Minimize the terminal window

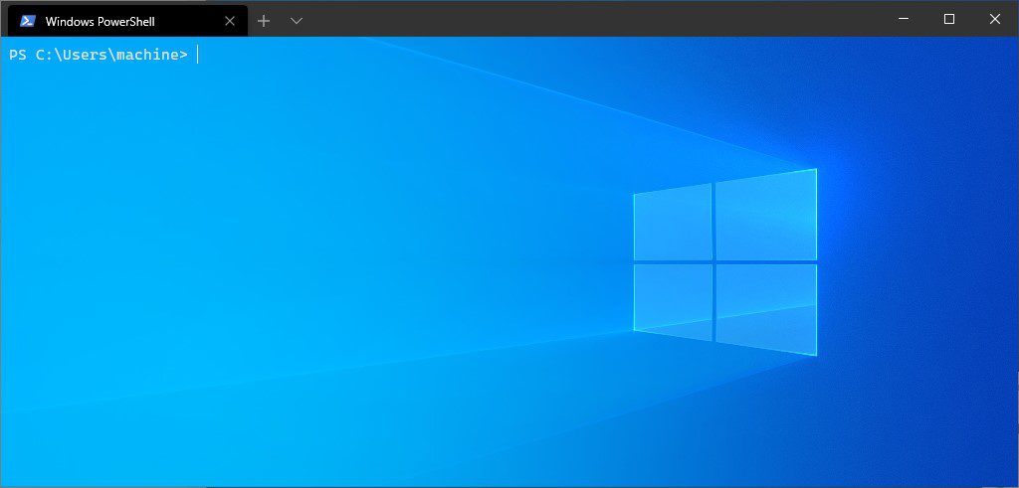click(x=904, y=19)
